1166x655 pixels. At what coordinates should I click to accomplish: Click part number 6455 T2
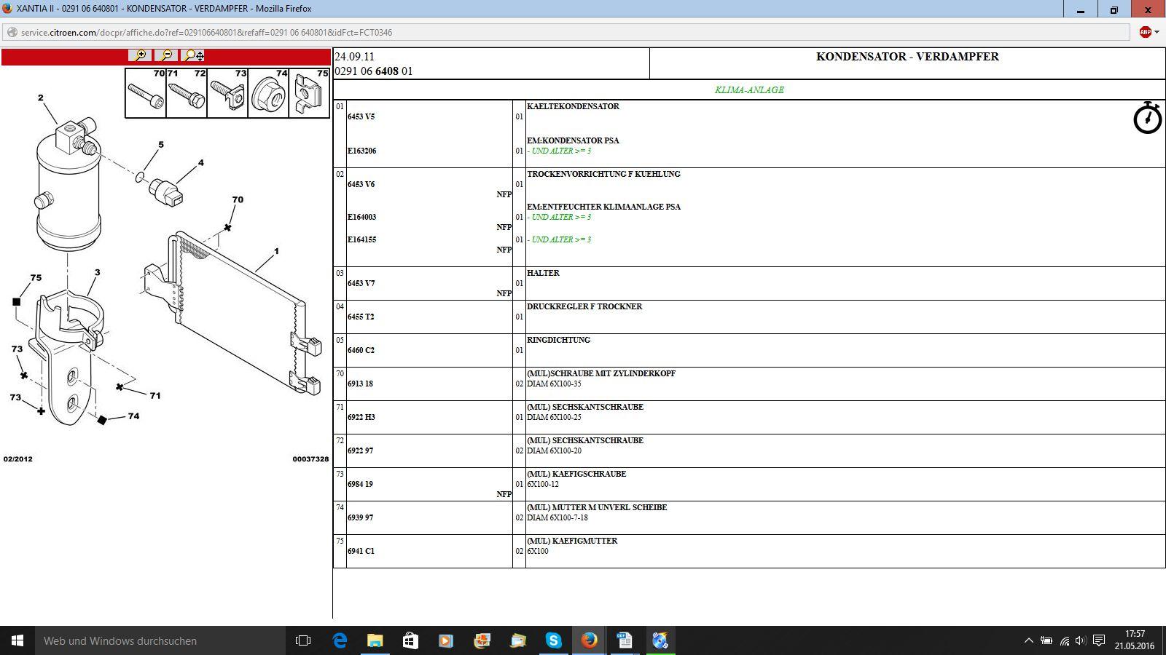click(x=361, y=317)
